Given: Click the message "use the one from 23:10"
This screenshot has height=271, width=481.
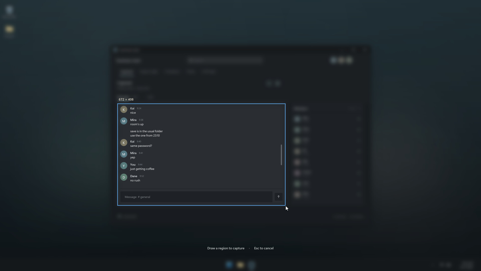Looking at the screenshot, I should [x=145, y=135].
